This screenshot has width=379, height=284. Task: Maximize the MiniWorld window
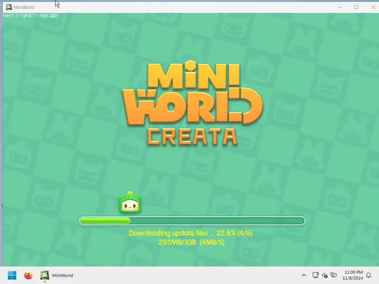356,7
